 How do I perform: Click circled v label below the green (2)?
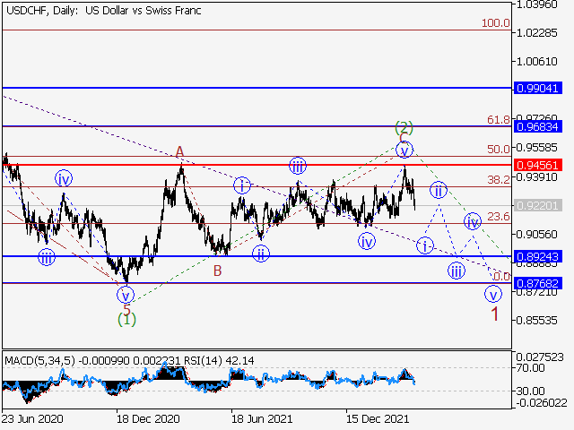pyautogui.click(x=404, y=150)
